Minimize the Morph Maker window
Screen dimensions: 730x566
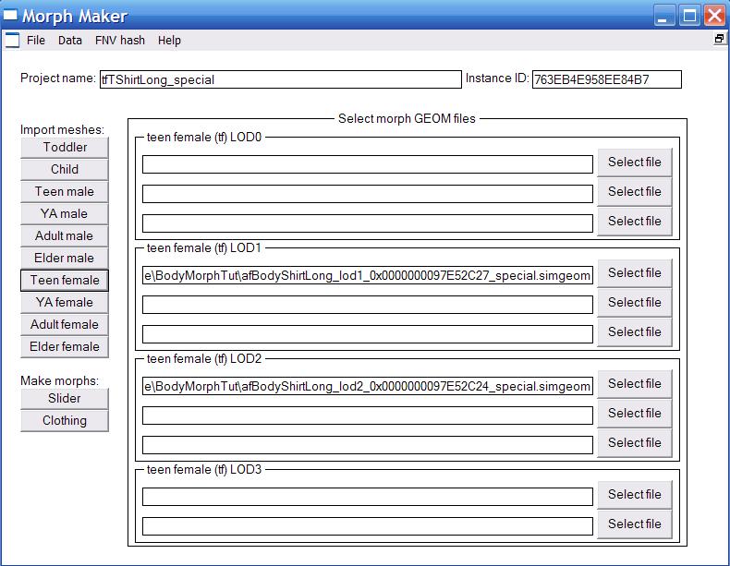664,16
